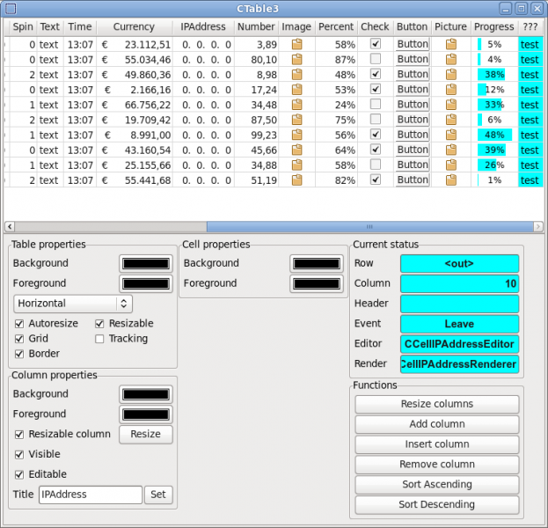Image resolution: width=548 pixels, height=528 pixels.
Task: Open Table properties Background color swatch
Action: click(x=146, y=263)
